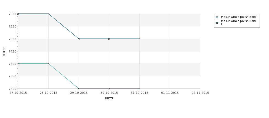
Task: Select Bold II marker at 30-10-2015
Action: (109, 89)
